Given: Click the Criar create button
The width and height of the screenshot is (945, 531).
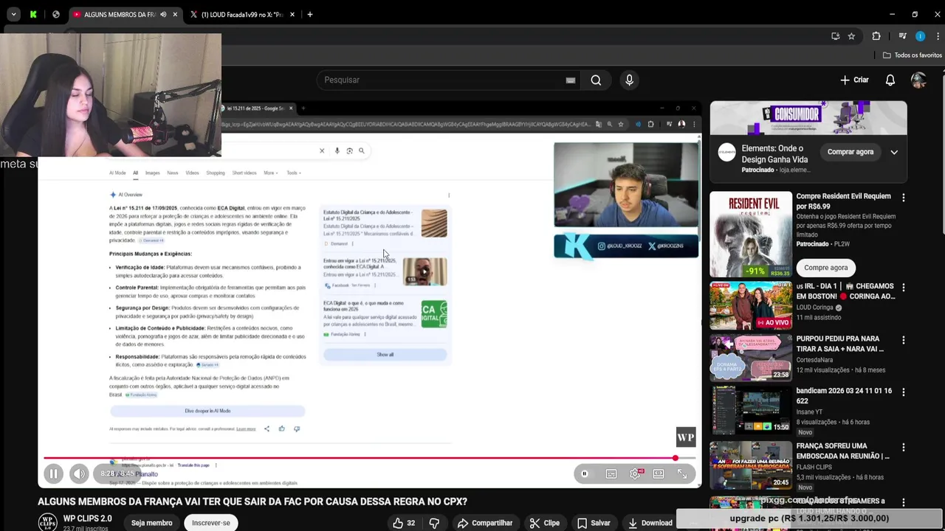Looking at the screenshot, I should (854, 80).
